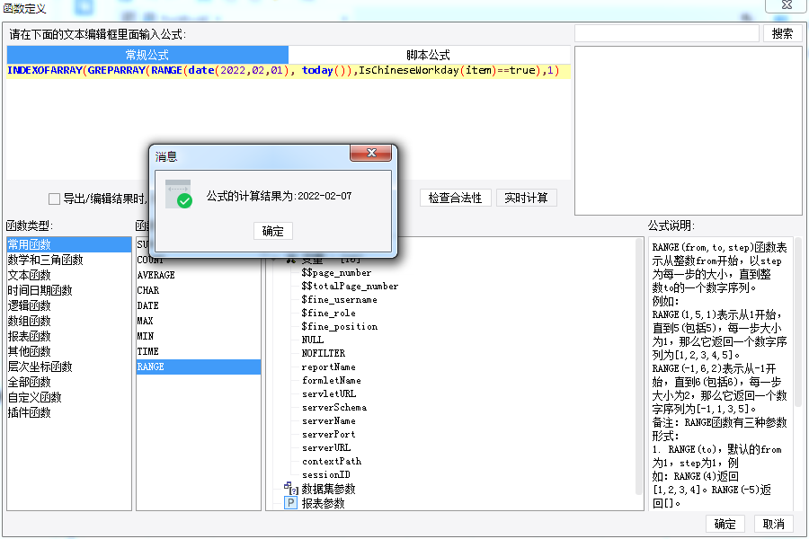The image size is (809, 539).
Task: Select the contextPath variable
Action: 332,461
